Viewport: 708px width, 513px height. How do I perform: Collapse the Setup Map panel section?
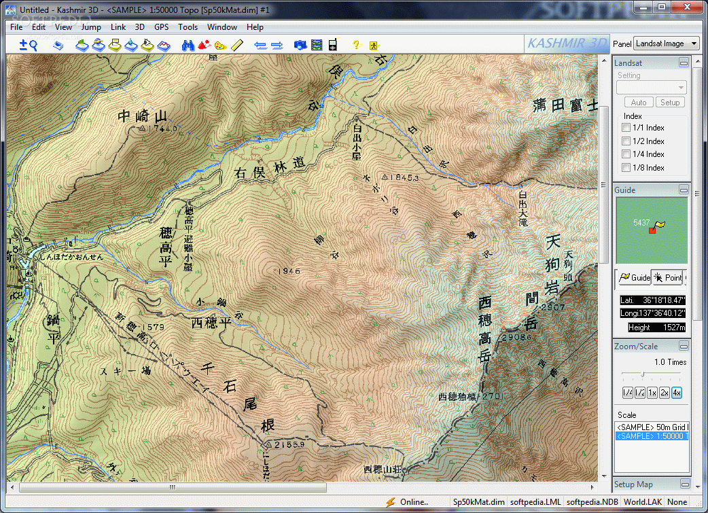coord(684,484)
